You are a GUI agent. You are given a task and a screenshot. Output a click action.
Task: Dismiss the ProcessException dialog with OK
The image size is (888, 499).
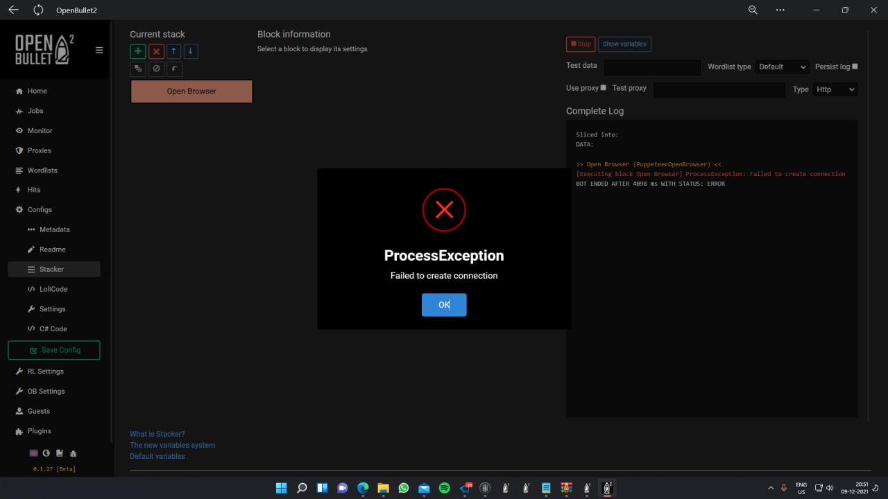click(x=443, y=304)
